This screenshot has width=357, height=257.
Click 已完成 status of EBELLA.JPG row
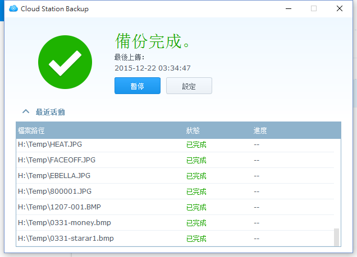pyautogui.click(x=196, y=176)
